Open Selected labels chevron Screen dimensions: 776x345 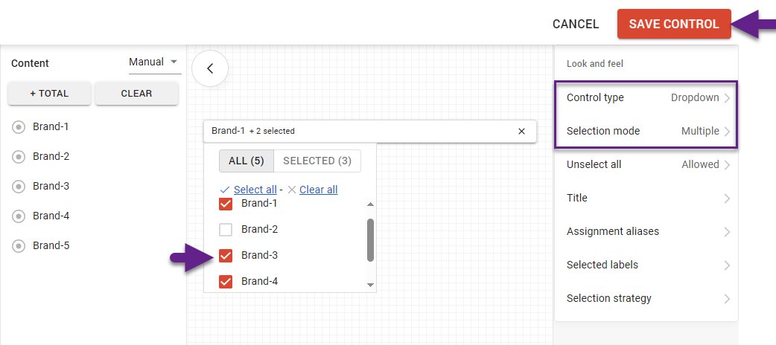[x=727, y=265]
